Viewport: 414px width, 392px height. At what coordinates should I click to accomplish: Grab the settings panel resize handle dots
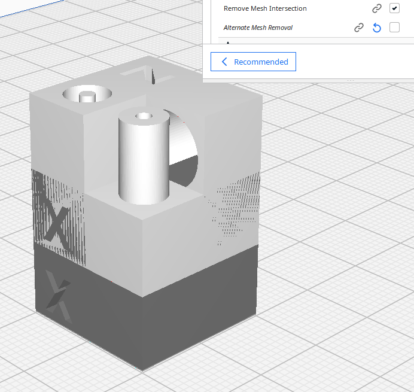click(351, 80)
